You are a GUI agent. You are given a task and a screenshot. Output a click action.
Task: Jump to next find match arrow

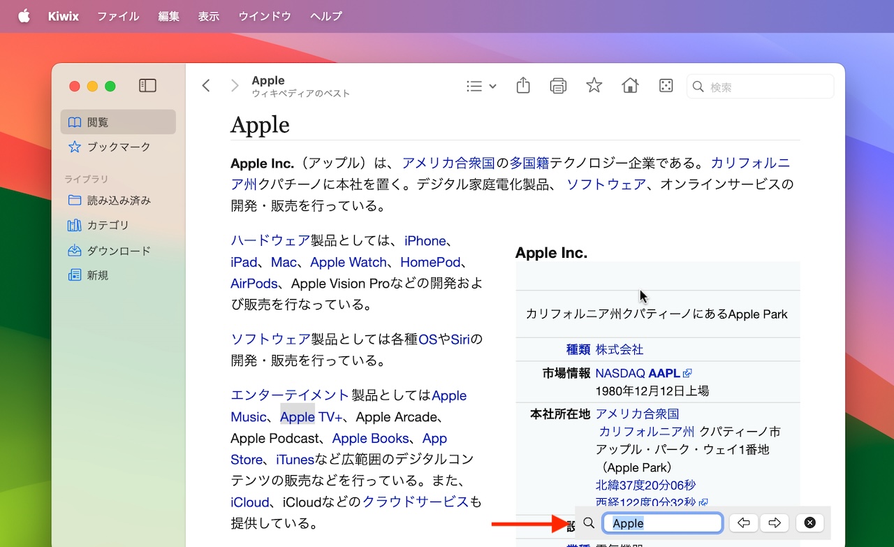(774, 523)
